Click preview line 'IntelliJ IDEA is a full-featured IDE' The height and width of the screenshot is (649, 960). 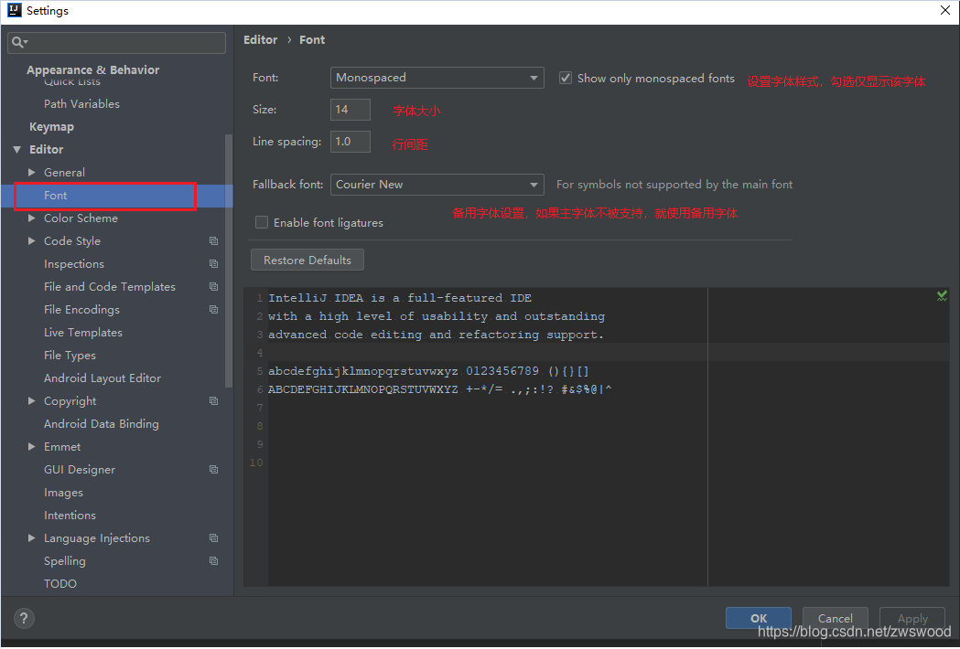point(399,298)
